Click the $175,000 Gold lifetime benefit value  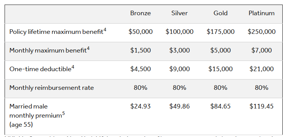click(221, 32)
